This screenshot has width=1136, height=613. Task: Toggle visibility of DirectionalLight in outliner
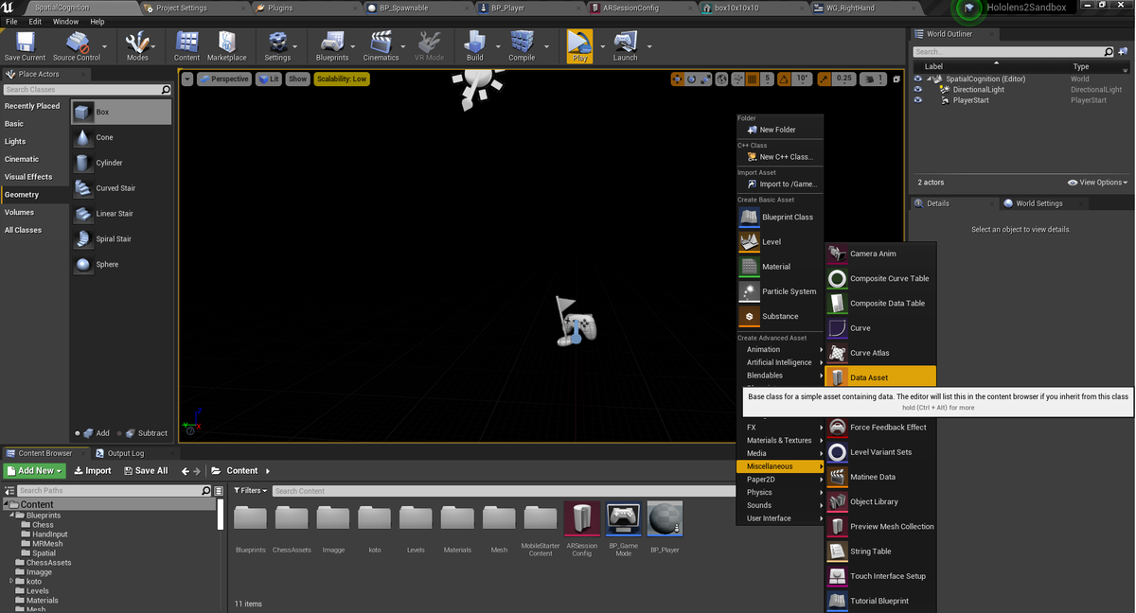coord(918,90)
